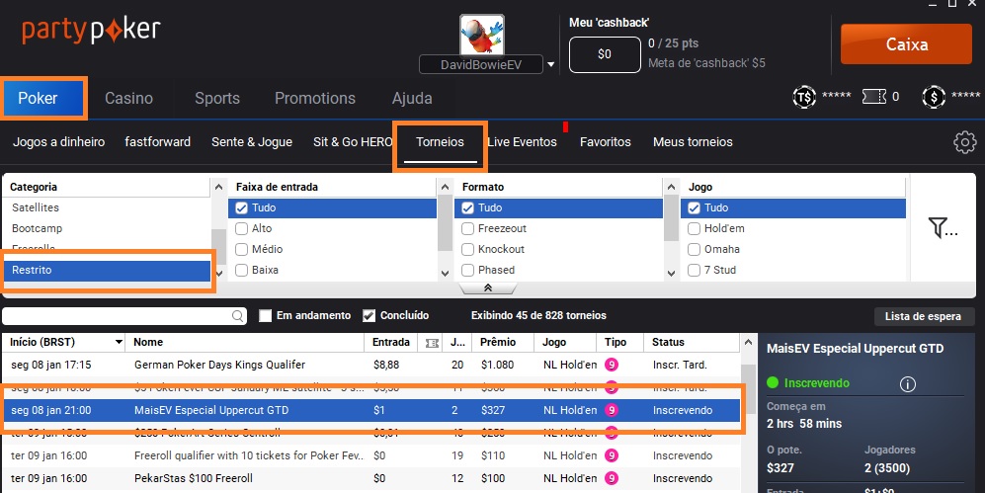Open the filter funnel icon

pyautogui.click(x=943, y=228)
